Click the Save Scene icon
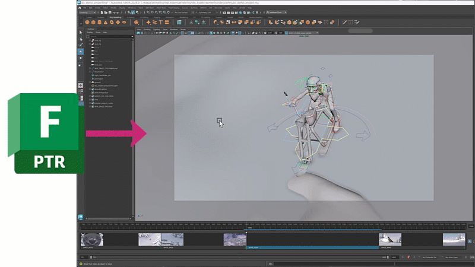 pyautogui.click(x=110, y=12)
